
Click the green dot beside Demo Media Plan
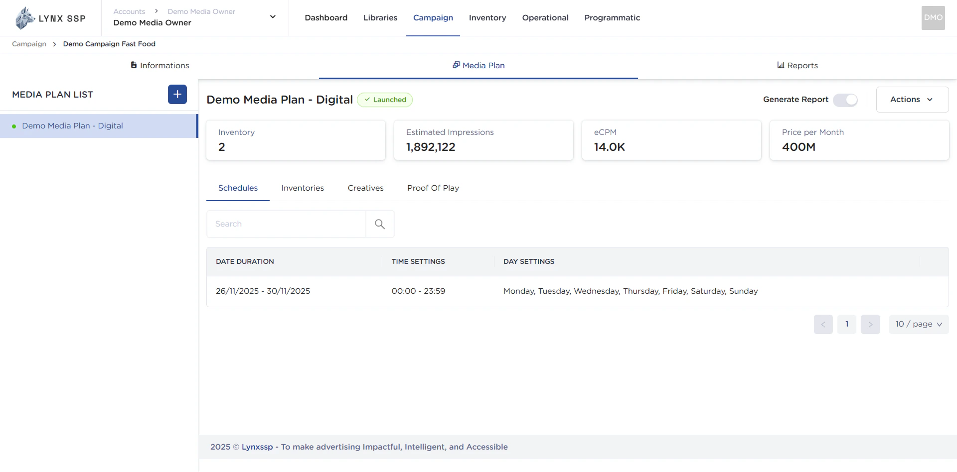click(x=14, y=126)
